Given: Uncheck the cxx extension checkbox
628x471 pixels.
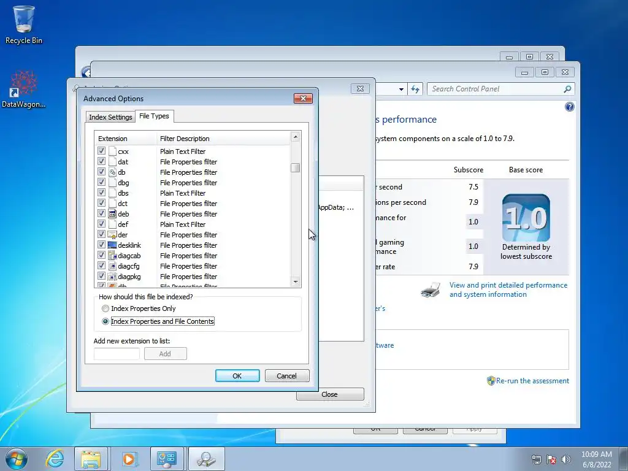Looking at the screenshot, I should coord(101,151).
